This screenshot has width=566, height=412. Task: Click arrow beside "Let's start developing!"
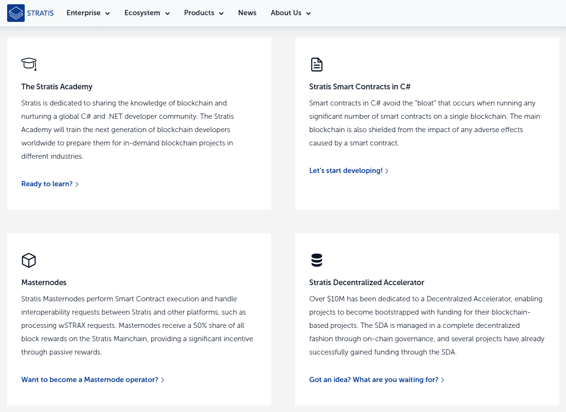[387, 171]
